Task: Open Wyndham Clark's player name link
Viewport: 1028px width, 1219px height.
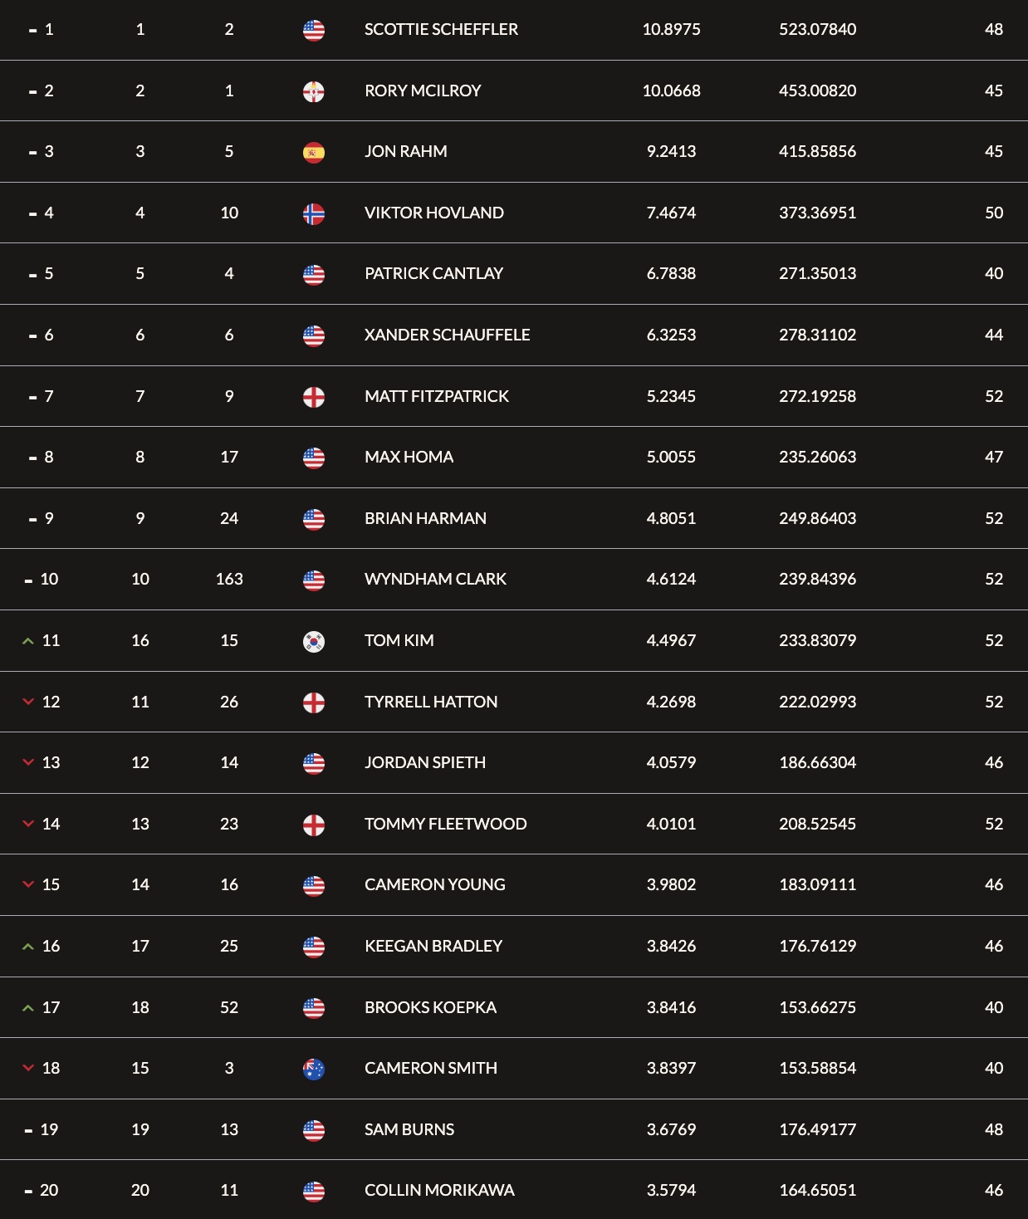Action: pyautogui.click(x=435, y=579)
